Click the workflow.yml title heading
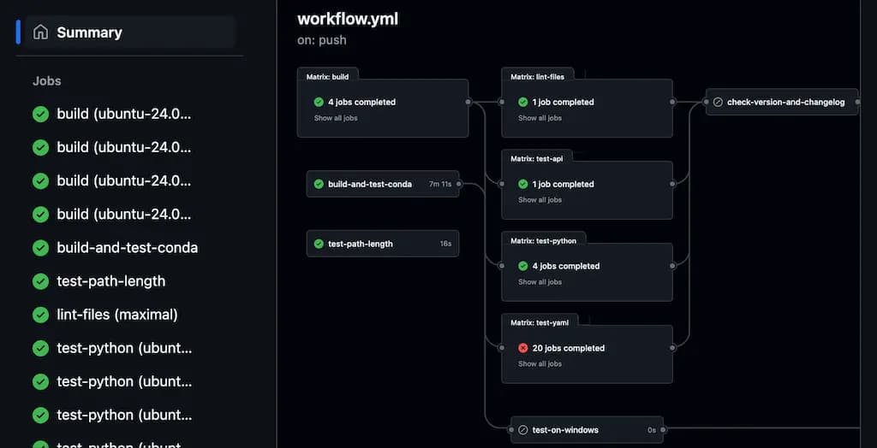The height and width of the screenshot is (448, 877). 348,18
